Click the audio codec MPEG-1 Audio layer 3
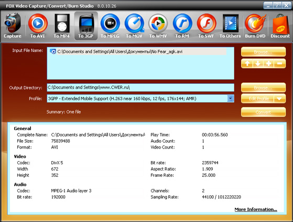Screen dimensions: 293x222 [x=71, y=191]
